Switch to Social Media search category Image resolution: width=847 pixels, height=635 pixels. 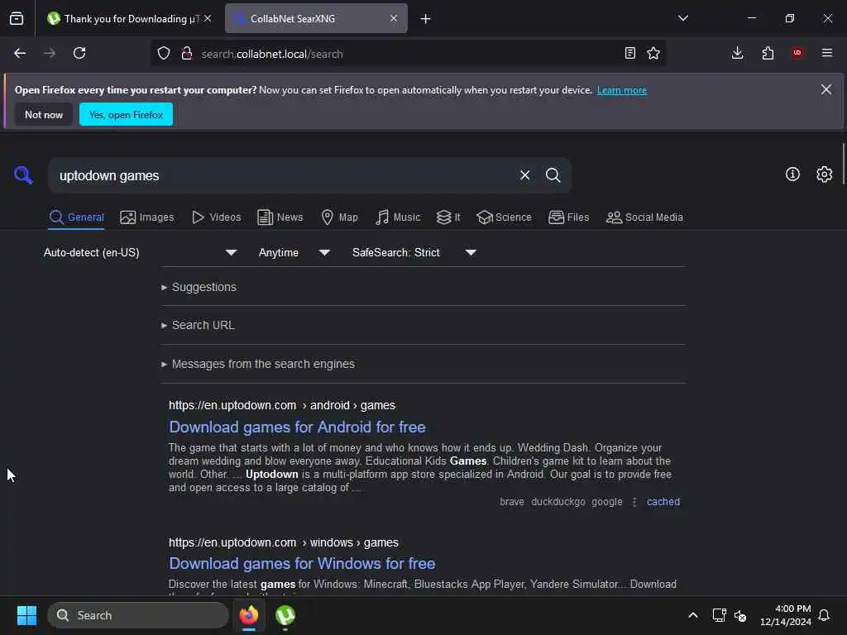(x=644, y=217)
